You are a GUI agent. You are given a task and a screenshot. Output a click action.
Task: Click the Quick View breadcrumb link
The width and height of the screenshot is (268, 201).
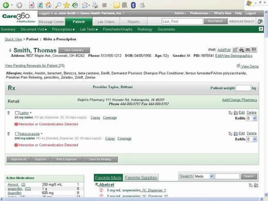[x=13, y=39]
